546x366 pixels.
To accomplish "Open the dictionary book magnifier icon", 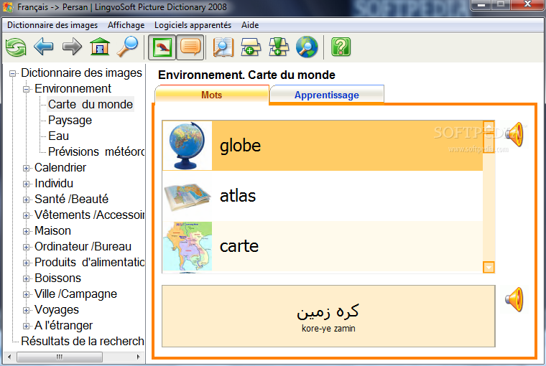I will tap(223, 47).
